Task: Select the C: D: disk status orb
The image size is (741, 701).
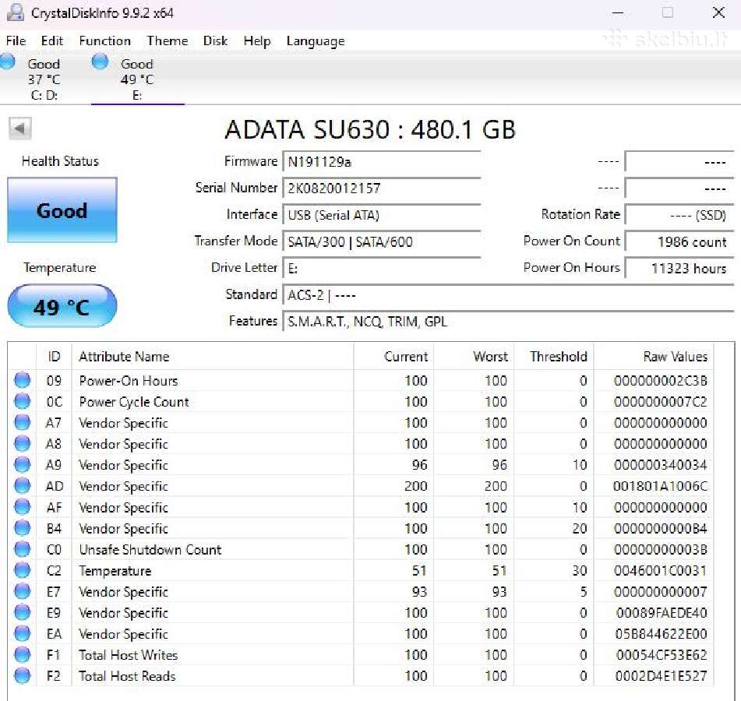Action: click(7, 62)
